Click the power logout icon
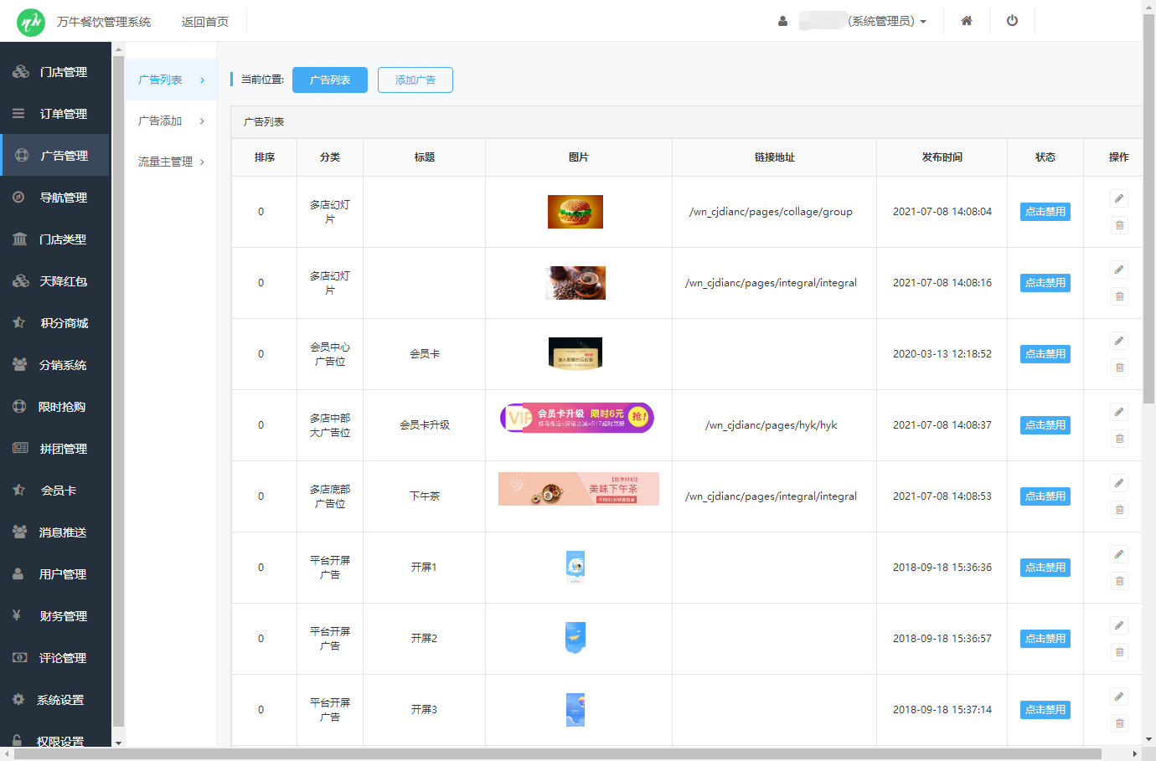Viewport: 1156px width, 761px height. point(1012,21)
